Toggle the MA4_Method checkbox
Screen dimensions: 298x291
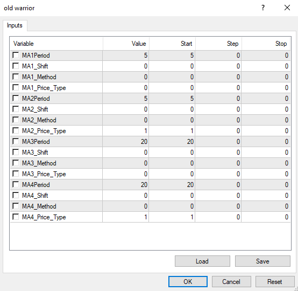[16, 206]
